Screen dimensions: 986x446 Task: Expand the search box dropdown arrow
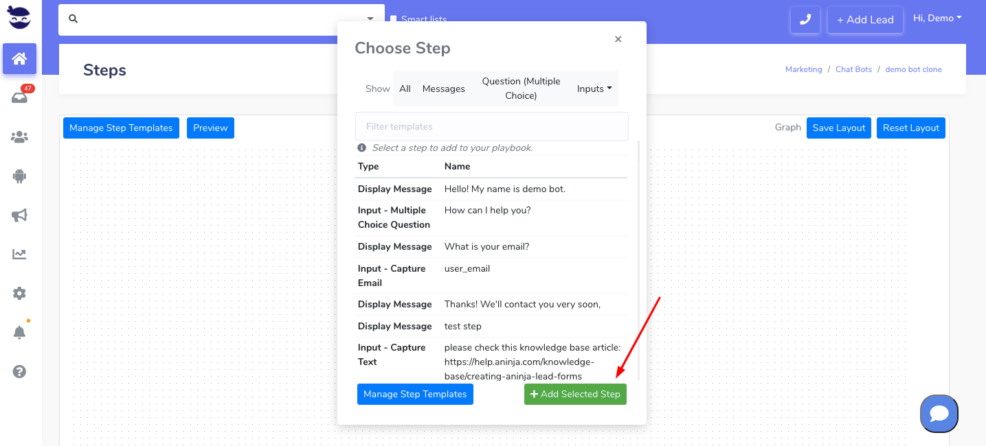[x=370, y=19]
